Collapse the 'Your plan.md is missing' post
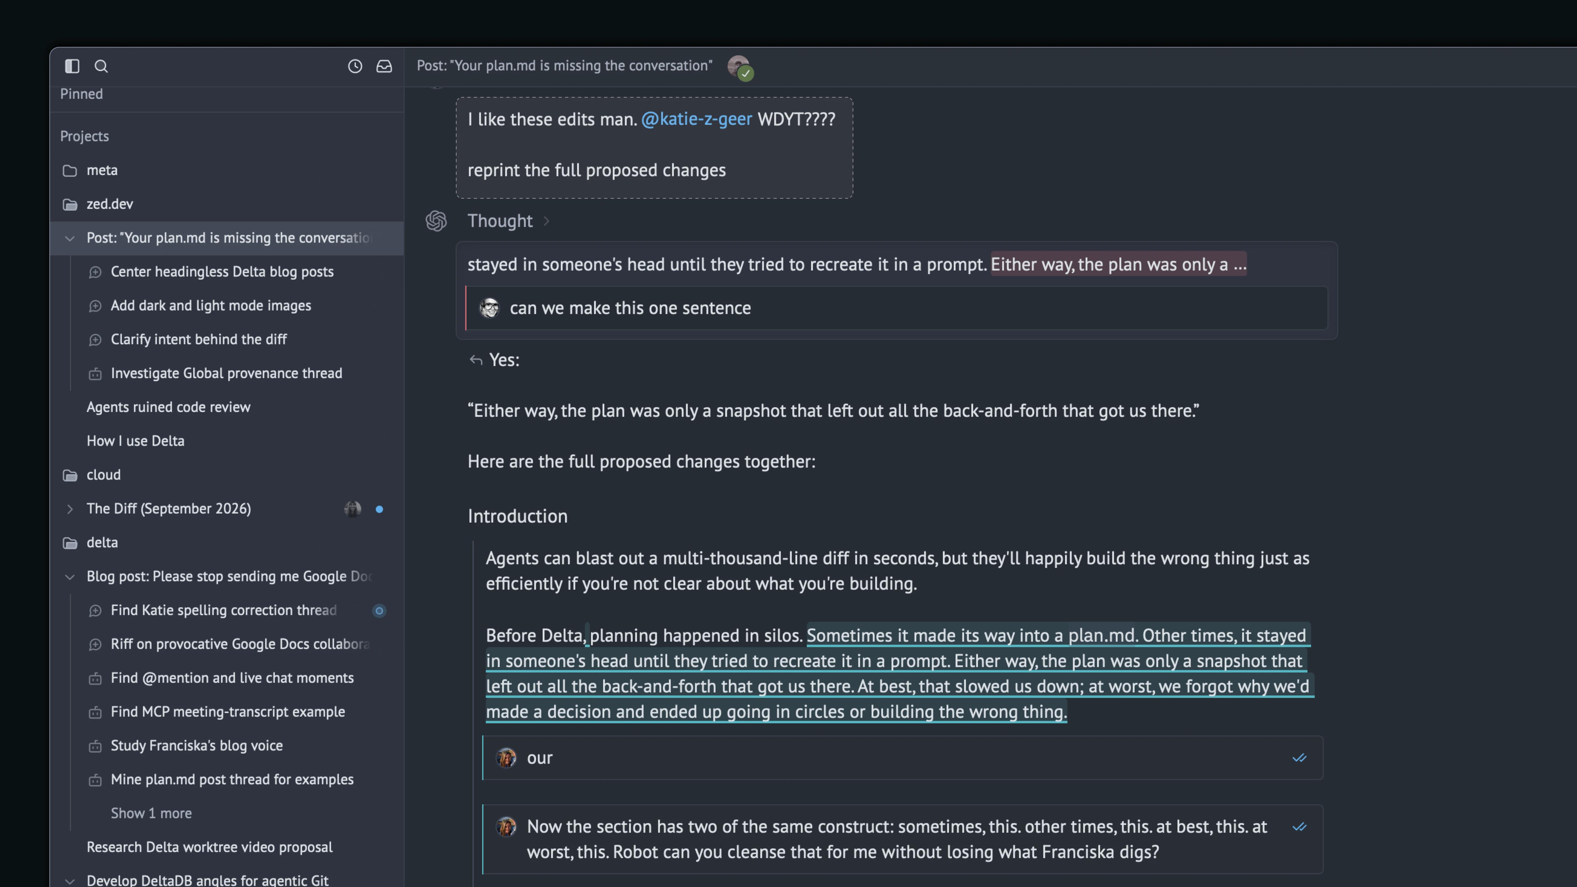Image resolution: width=1577 pixels, height=887 pixels. pos(70,238)
